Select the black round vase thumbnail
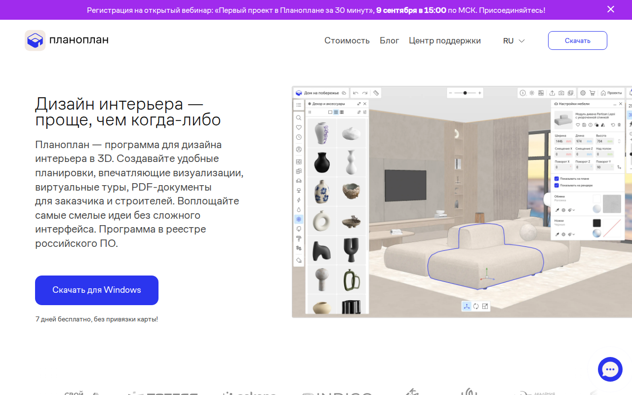The width and height of the screenshot is (632, 395). (322, 162)
